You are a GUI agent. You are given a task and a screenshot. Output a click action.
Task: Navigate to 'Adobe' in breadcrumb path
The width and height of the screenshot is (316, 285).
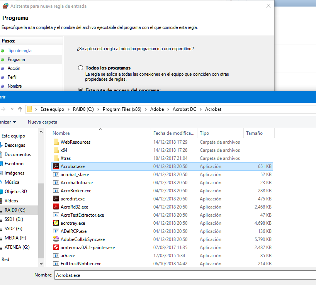point(157,109)
